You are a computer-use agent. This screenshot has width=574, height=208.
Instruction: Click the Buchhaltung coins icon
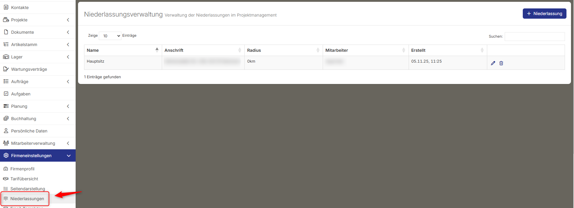coord(6,119)
